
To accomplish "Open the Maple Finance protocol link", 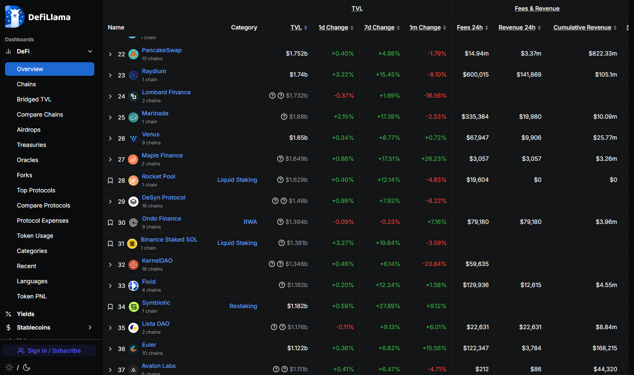I will [x=162, y=155].
